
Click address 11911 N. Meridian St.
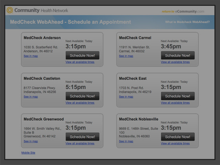coord(134,47)
